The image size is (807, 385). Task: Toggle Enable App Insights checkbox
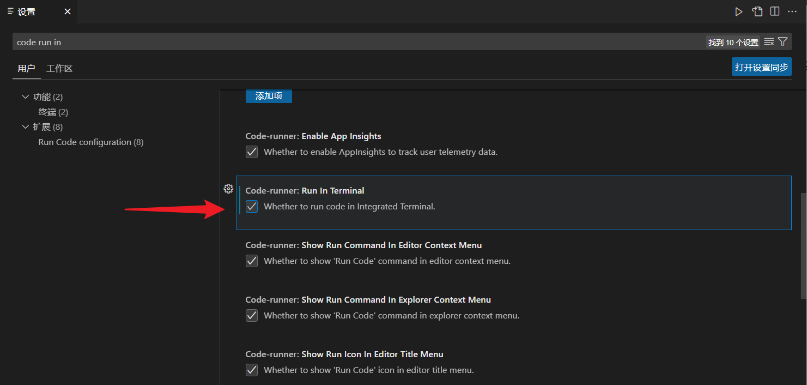(252, 152)
